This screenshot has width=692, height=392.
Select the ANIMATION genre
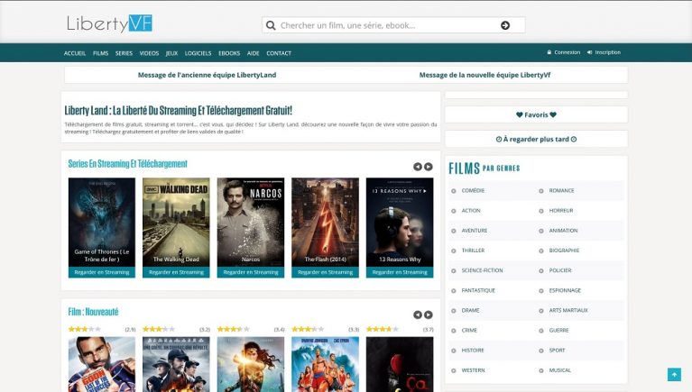563,231
